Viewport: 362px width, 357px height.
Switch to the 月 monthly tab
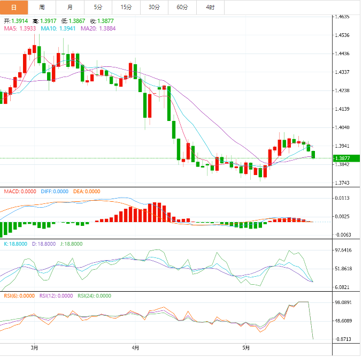(70, 7)
